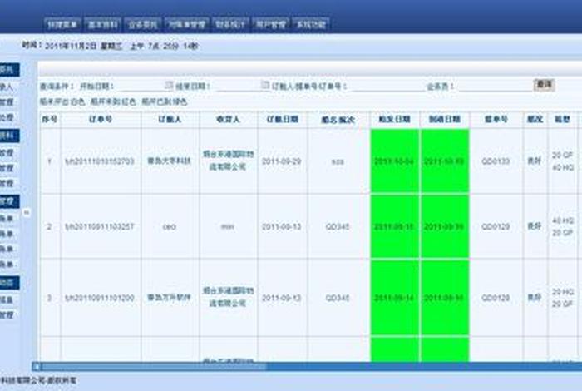Open the 系统功能 top menu tab
This screenshot has height=391, width=582.
tap(311, 24)
